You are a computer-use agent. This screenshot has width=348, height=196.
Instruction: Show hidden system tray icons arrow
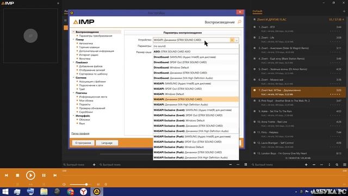[296, 192]
